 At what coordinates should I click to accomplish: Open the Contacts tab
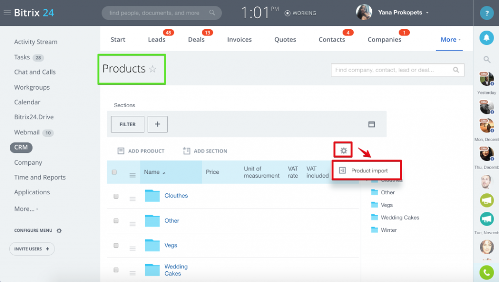pos(332,39)
